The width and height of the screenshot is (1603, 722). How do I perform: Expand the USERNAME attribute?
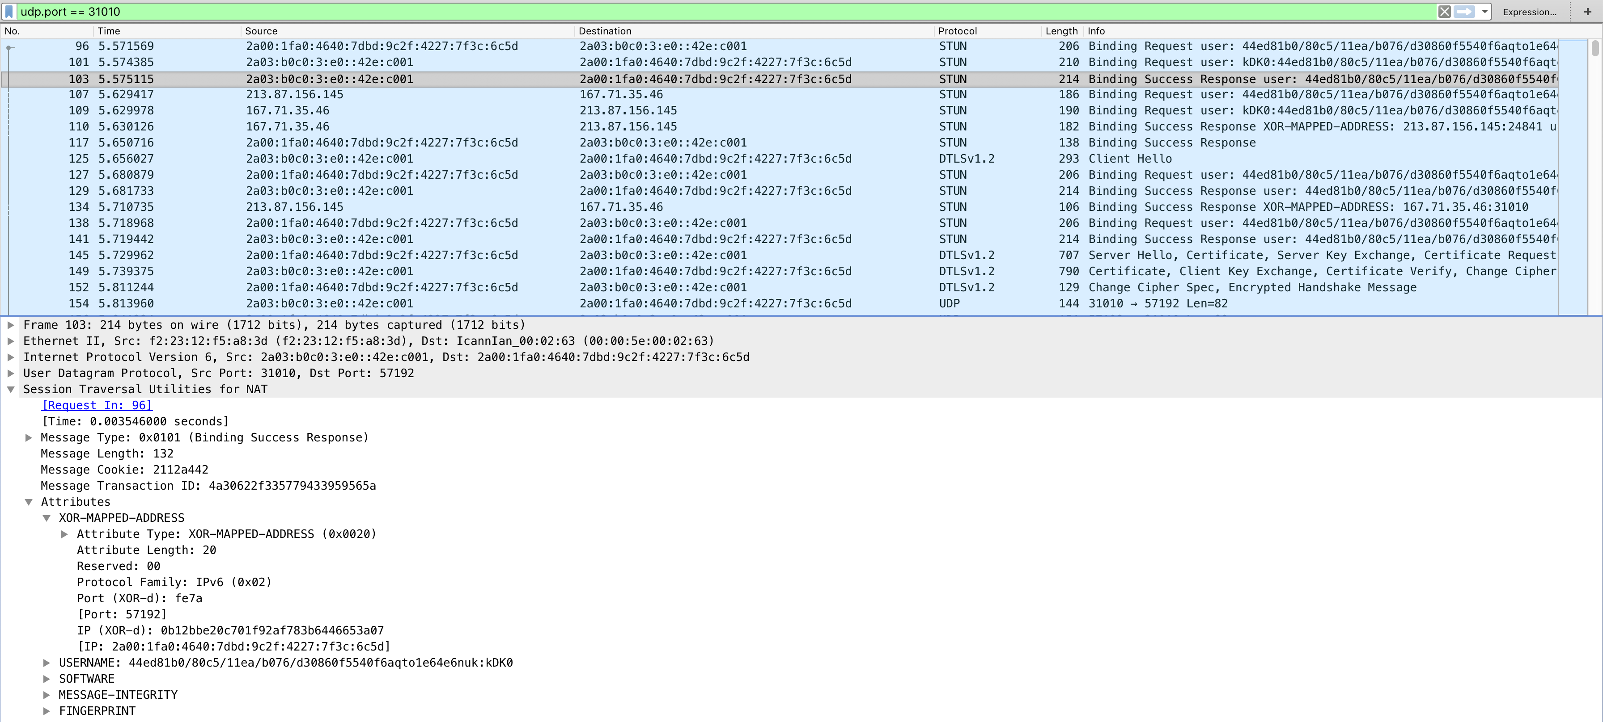click(x=47, y=663)
